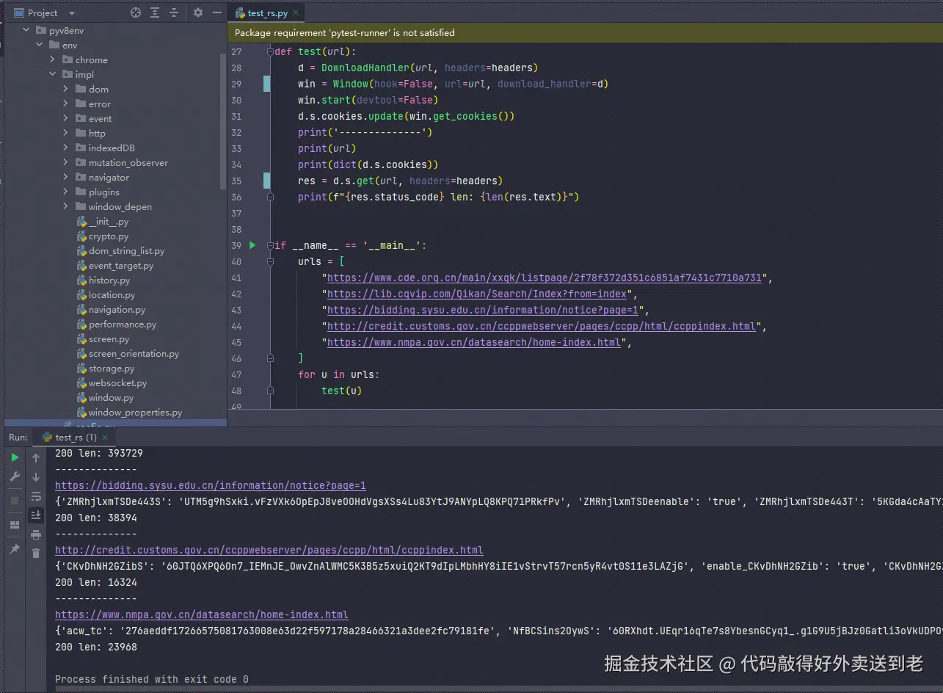Print the console output
The height and width of the screenshot is (693, 943).
coord(35,534)
